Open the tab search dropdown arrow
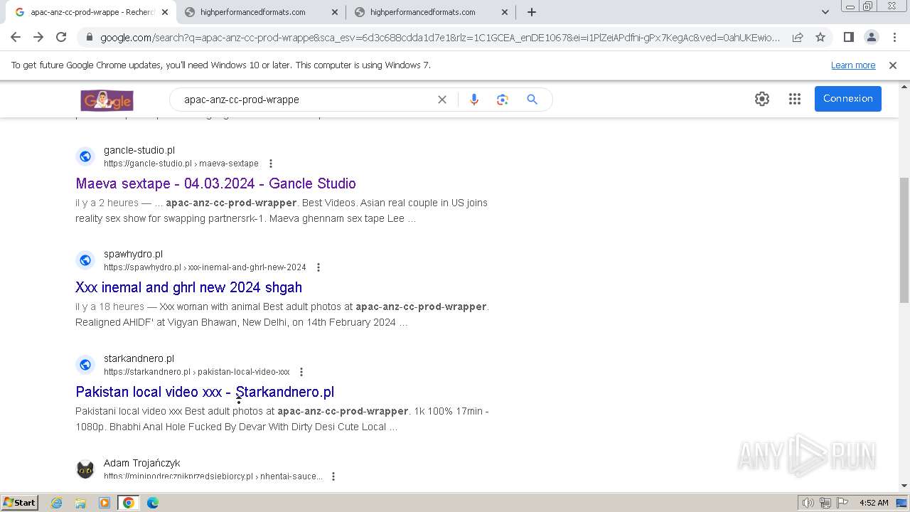 point(825,12)
